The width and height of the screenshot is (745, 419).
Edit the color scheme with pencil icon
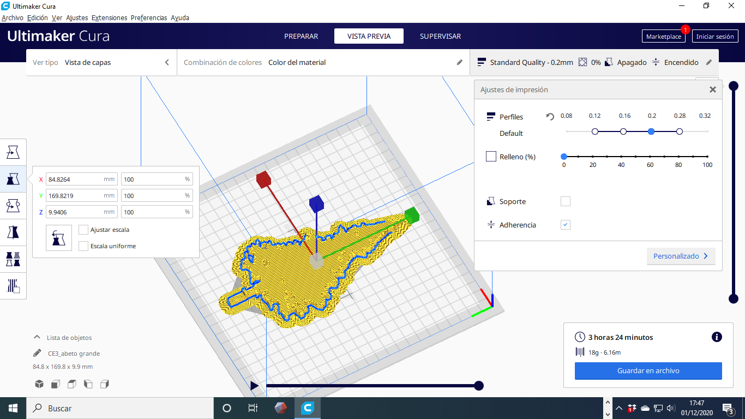click(460, 62)
